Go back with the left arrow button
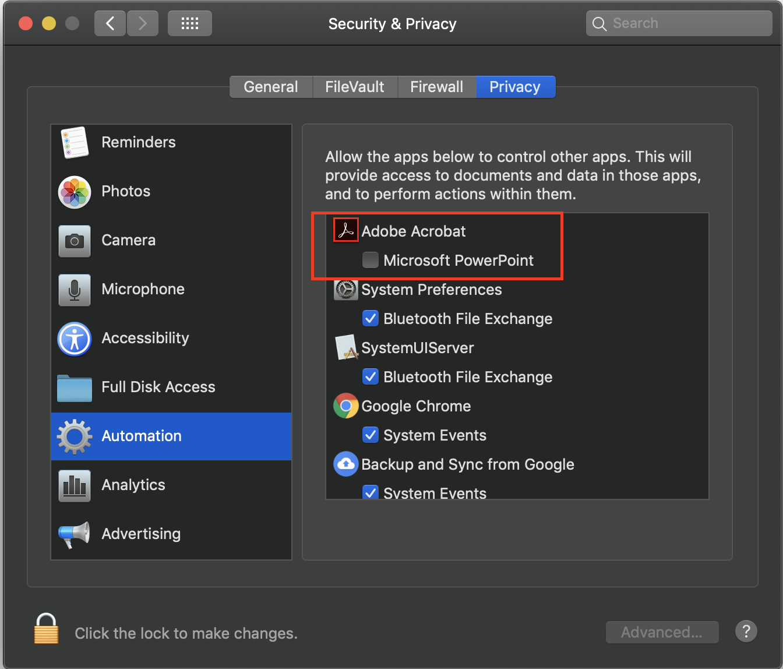Image resolution: width=783 pixels, height=669 pixels. coord(110,23)
